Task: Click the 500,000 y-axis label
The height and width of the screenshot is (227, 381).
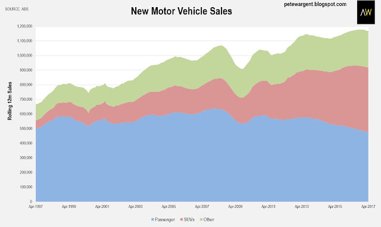Action: [26, 129]
